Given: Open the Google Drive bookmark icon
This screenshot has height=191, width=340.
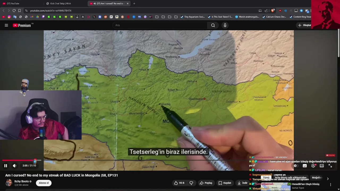Looking at the screenshot, I should pyautogui.click(x=37, y=17).
